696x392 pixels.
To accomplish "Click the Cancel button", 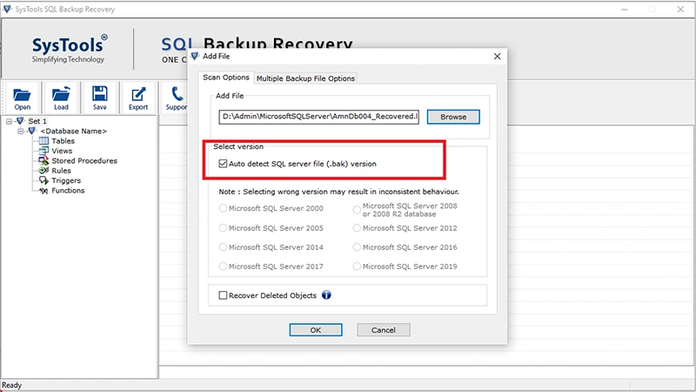I will tap(384, 330).
